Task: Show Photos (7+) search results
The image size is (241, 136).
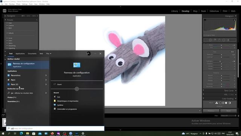Action: (12, 97)
